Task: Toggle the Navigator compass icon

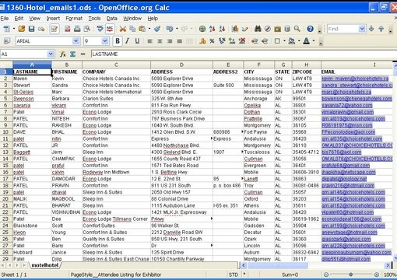Action: point(268,29)
